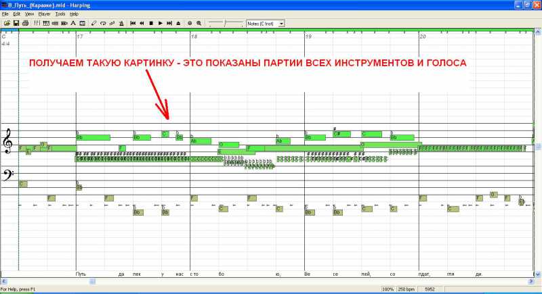This screenshot has width=542, height=294.
Task: Minimize the Harping window
Action: point(518,5)
